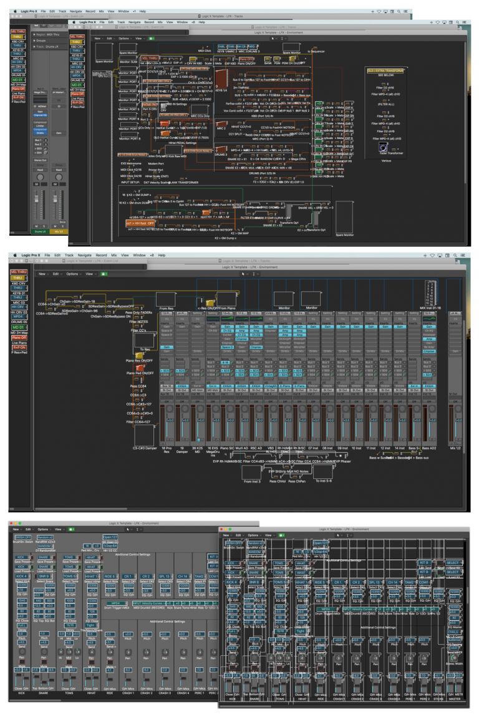Viewport: 479px width, 717px height.
Task: Select the 'To Res' monitor object
Action: pyautogui.click(x=144, y=340)
